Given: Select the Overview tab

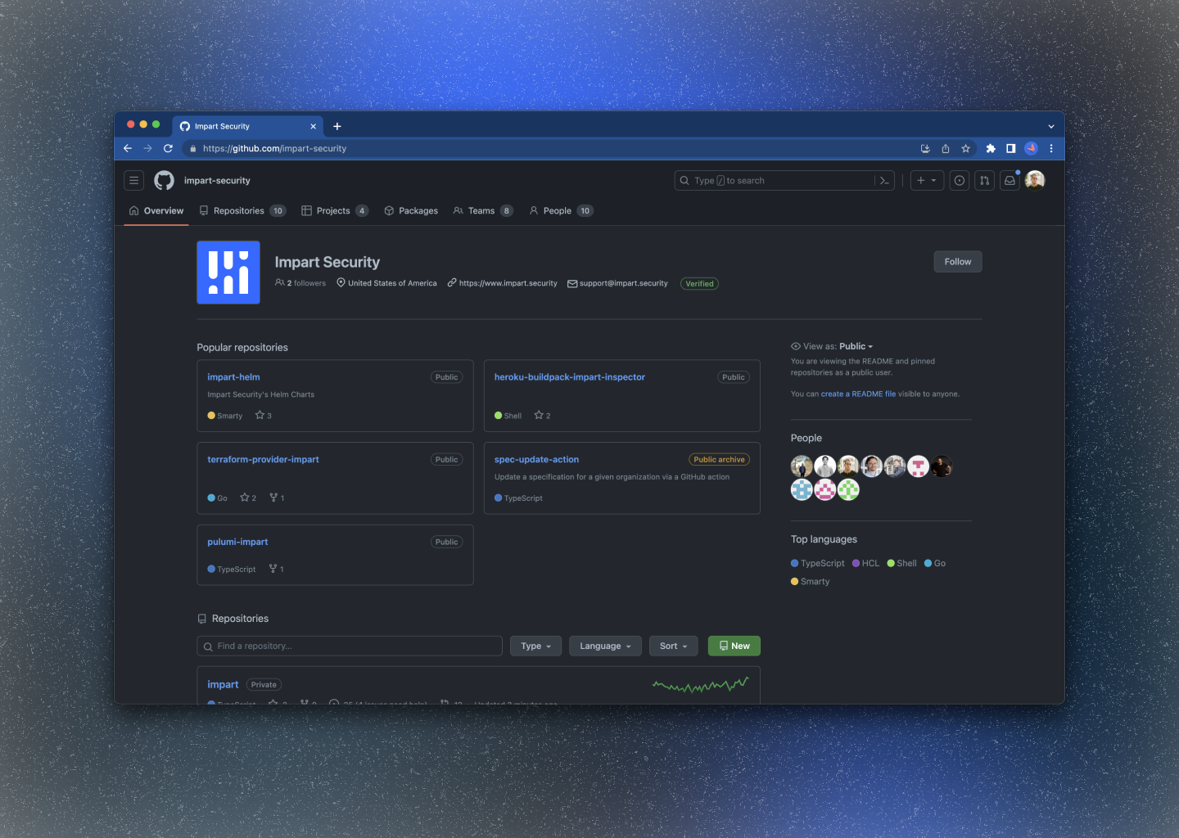Looking at the screenshot, I should coord(156,211).
